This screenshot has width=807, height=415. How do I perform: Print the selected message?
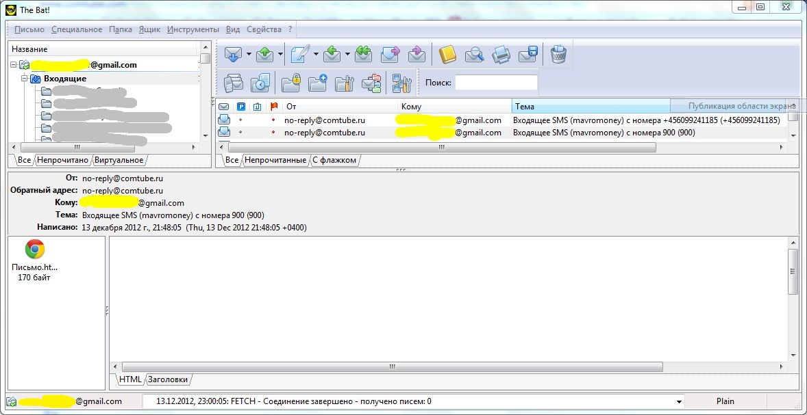pyautogui.click(x=501, y=54)
